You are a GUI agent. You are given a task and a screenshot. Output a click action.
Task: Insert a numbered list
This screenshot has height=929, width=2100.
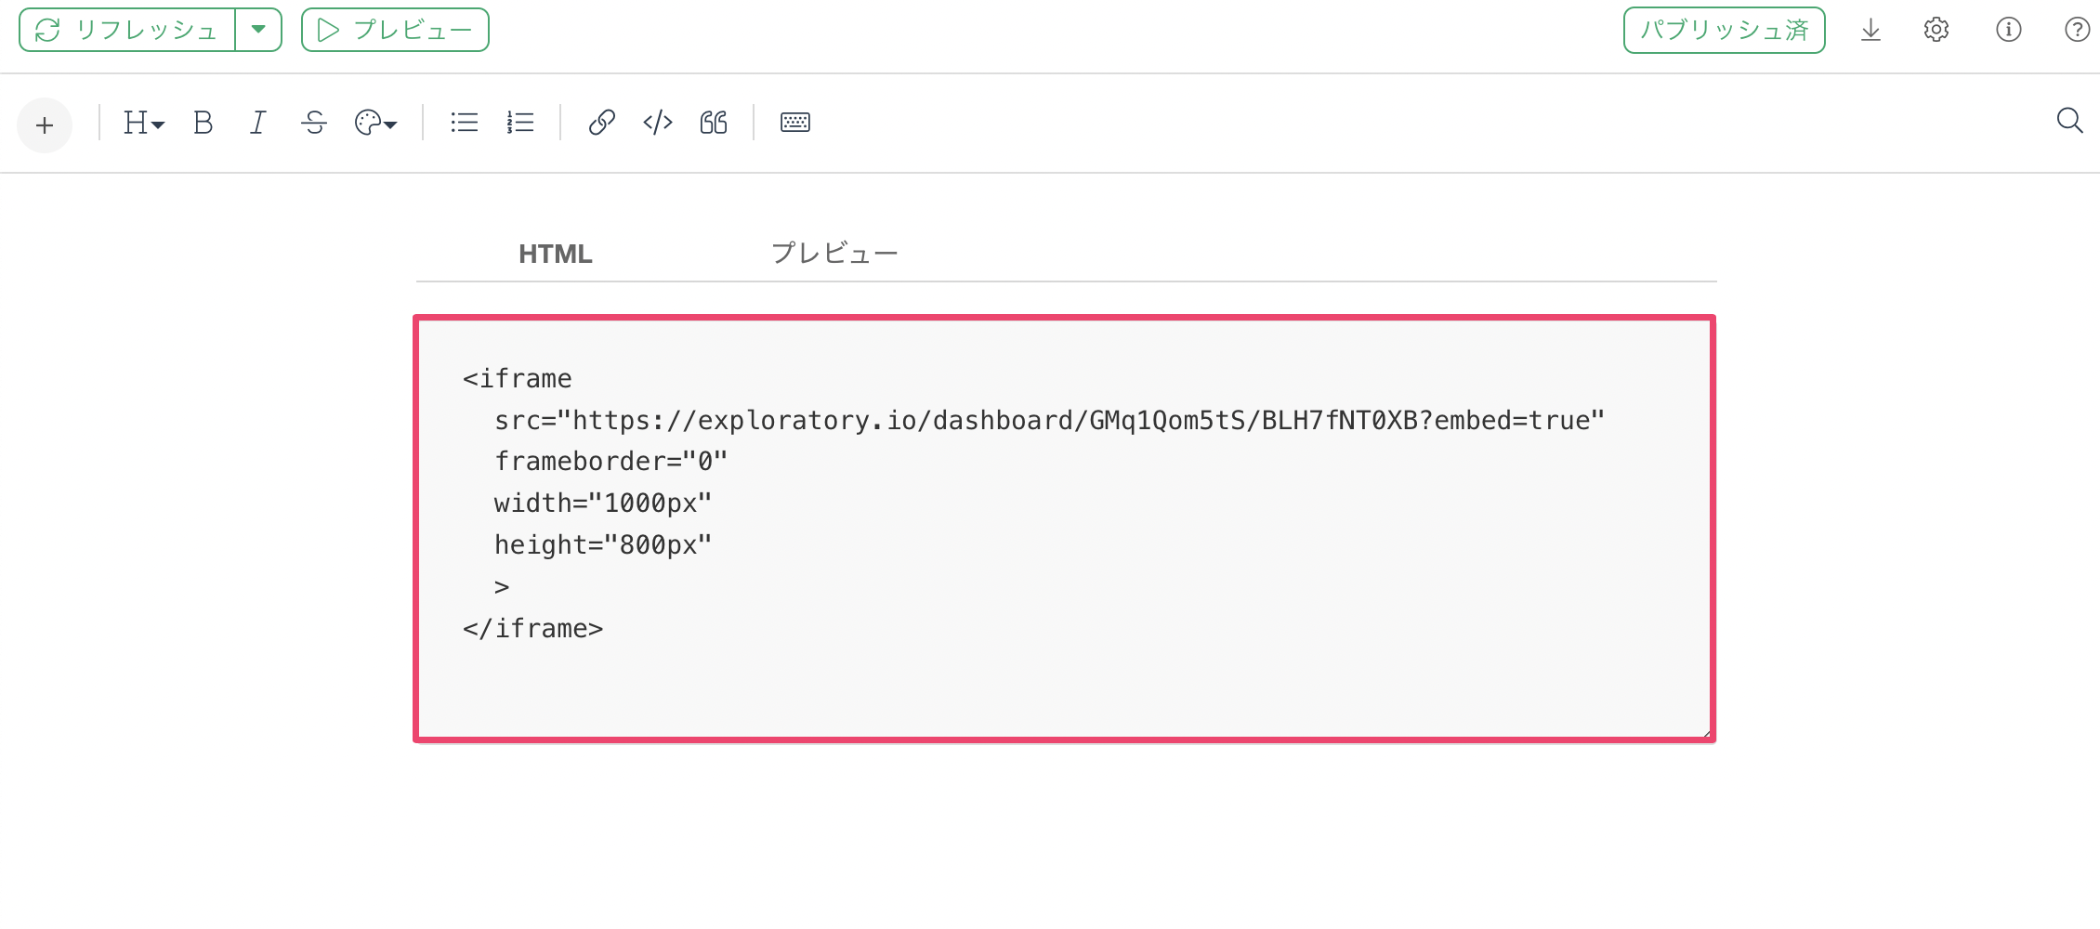click(x=520, y=123)
